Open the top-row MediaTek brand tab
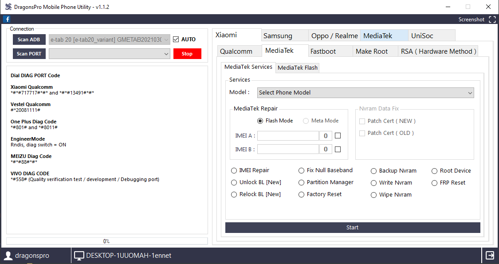This screenshot has width=499, height=264. [x=384, y=35]
